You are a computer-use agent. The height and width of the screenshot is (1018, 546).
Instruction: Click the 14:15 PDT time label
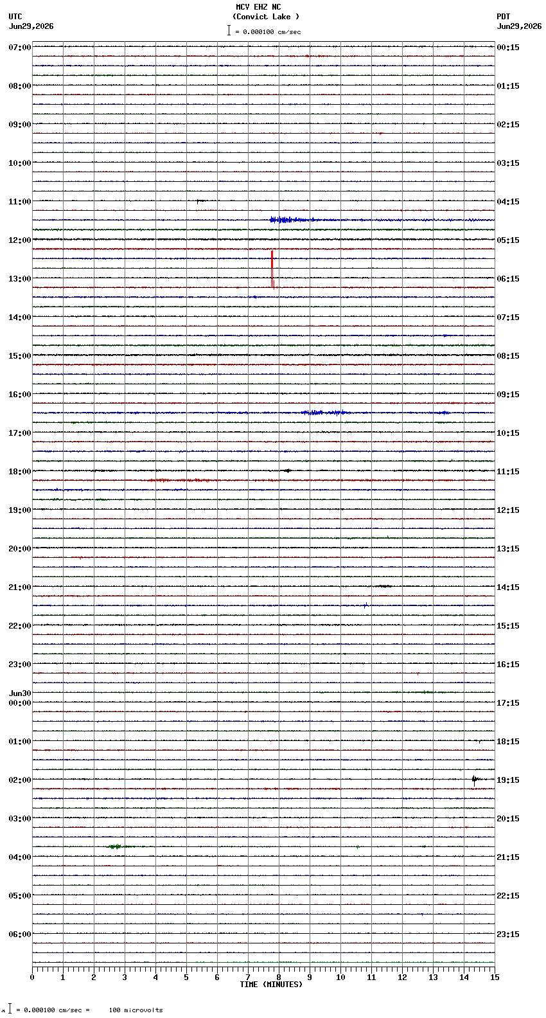pyautogui.click(x=508, y=587)
